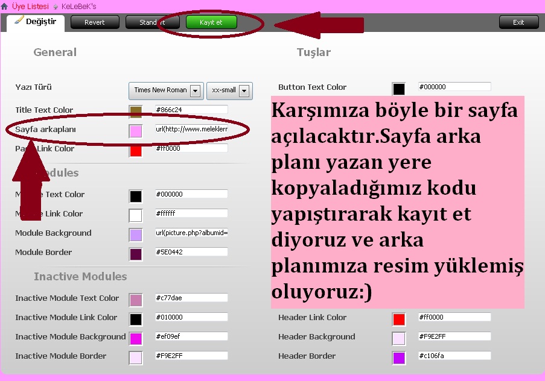Screen dimensions: 545x381
Task: Edit the Button Text Color hex field
Action: [x=454, y=87]
